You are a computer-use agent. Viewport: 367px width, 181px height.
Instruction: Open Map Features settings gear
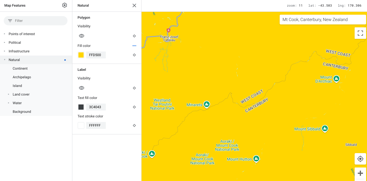[x=65, y=5]
